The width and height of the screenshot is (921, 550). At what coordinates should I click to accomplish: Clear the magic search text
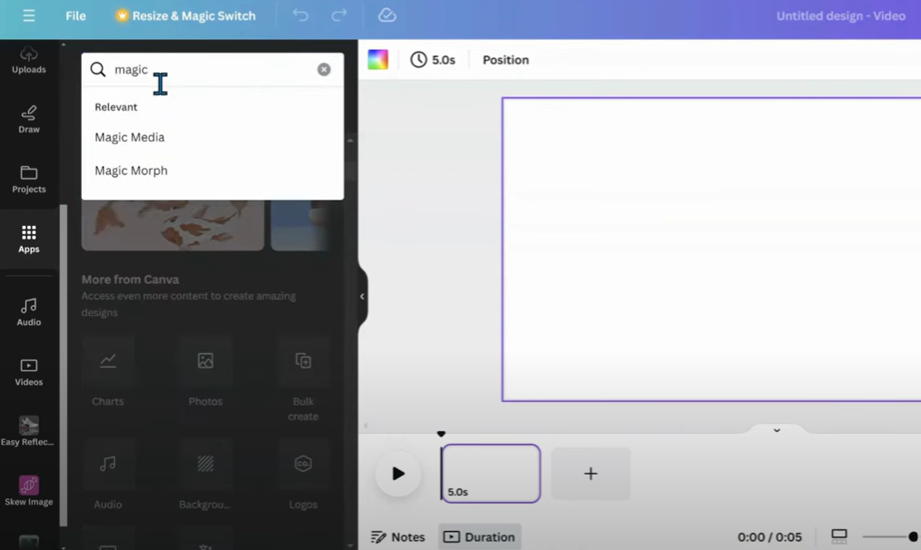pyautogui.click(x=324, y=69)
